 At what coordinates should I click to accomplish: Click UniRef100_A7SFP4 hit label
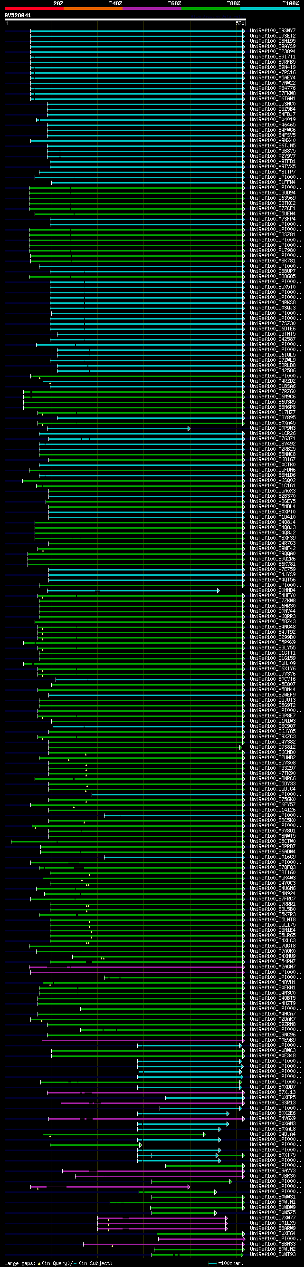pos(273,219)
